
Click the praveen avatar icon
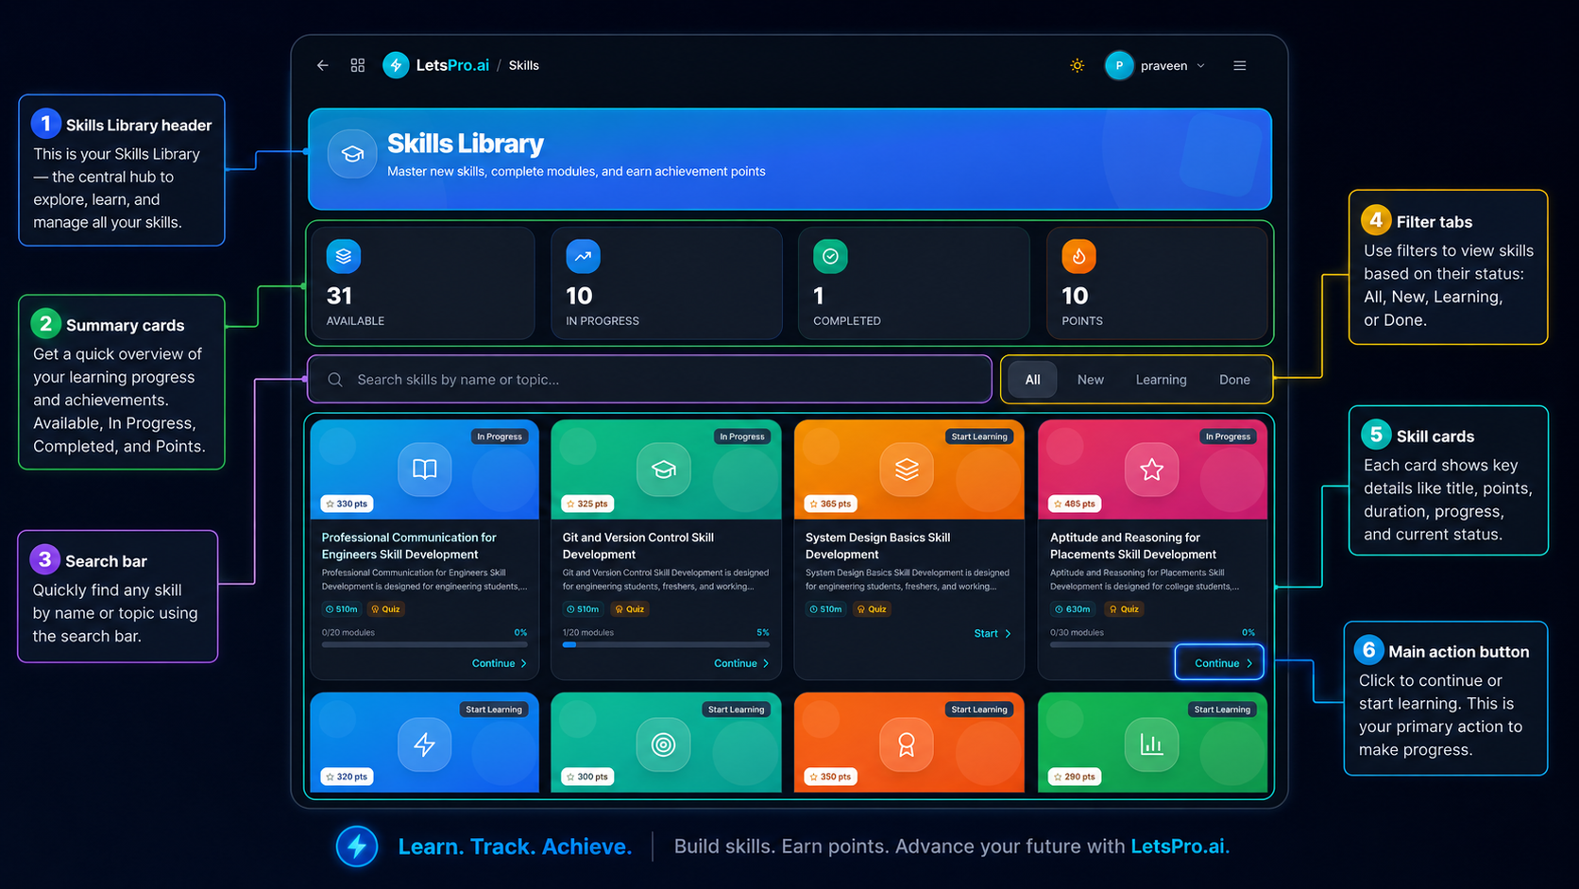1119,65
